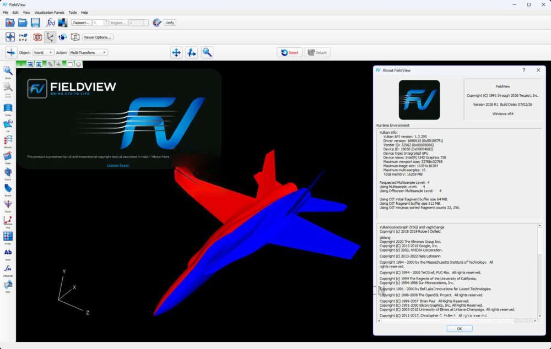This screenshot has height=349, width=551.
Task: Select the magnifier zoom transform tool
Action: [x=207, y=53]
